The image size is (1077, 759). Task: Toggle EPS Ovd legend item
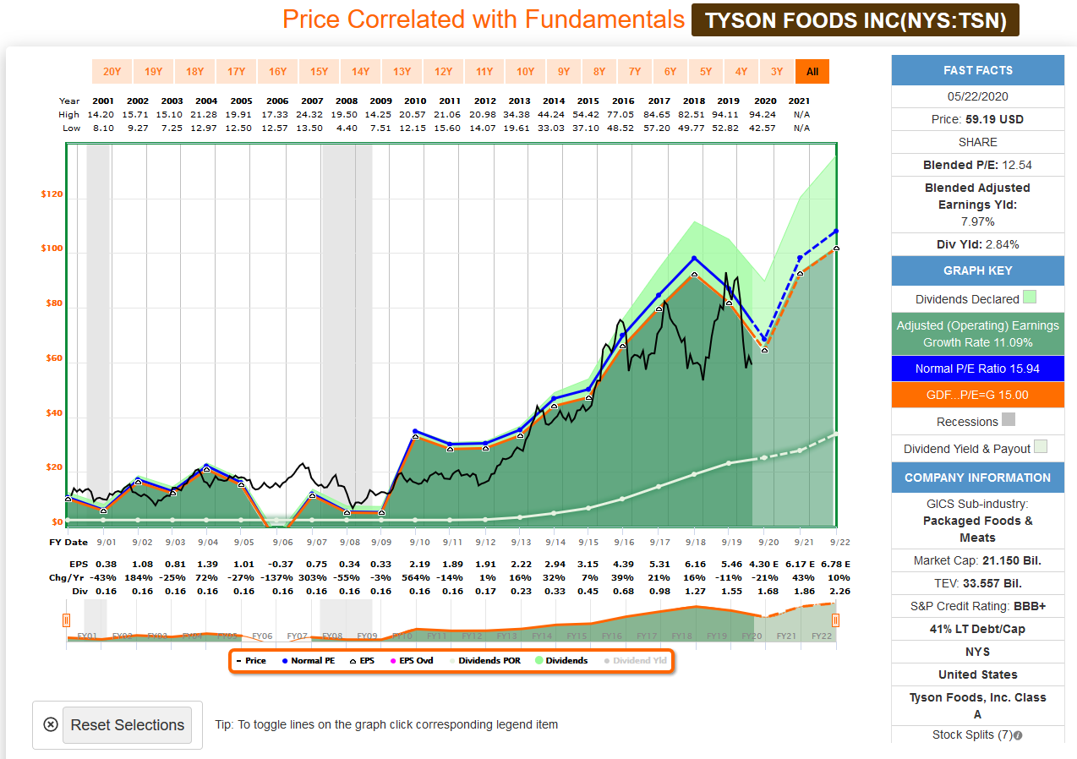[x=411, y=660]
